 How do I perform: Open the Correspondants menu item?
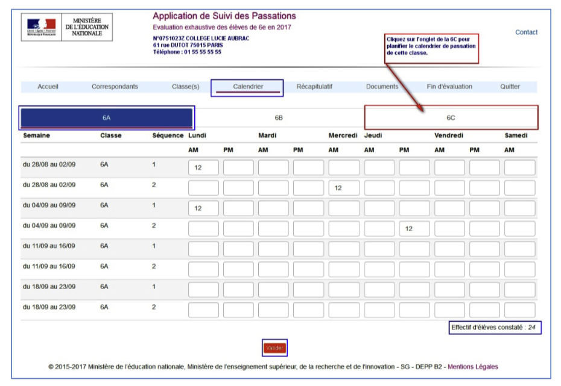point(115,86)
